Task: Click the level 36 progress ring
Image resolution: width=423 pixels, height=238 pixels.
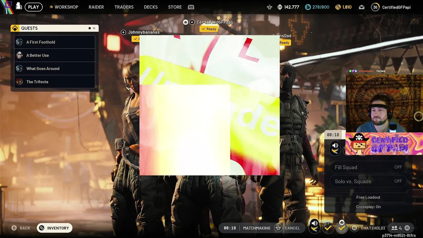Action: 375,7
